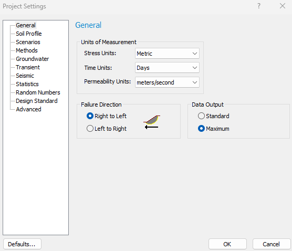Open the Permeability Units dropdown
Viewport: 292px width, 251px height.
click(167, 82)
